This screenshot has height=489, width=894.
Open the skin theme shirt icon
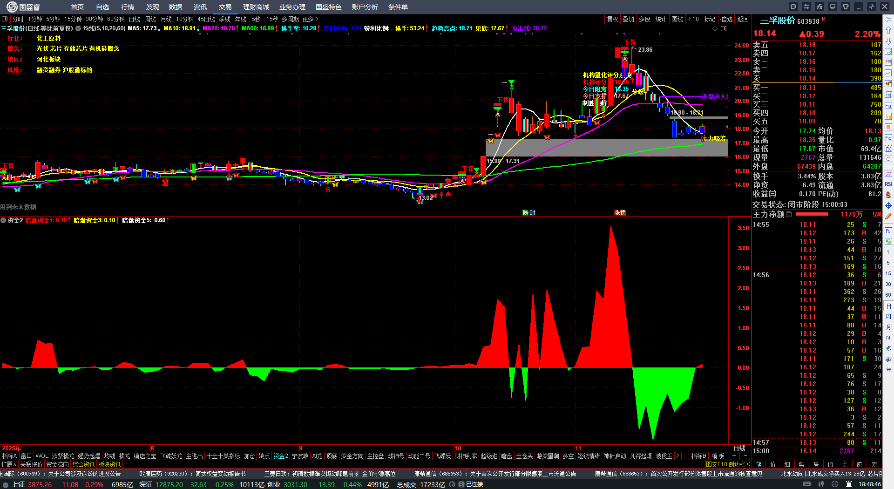coord(846,7)
